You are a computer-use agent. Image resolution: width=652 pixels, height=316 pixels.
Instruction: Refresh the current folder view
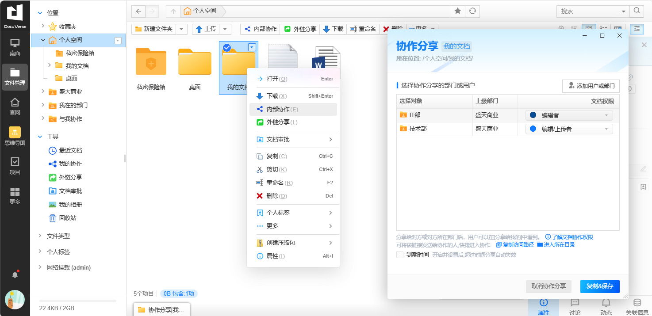[472, 11]
